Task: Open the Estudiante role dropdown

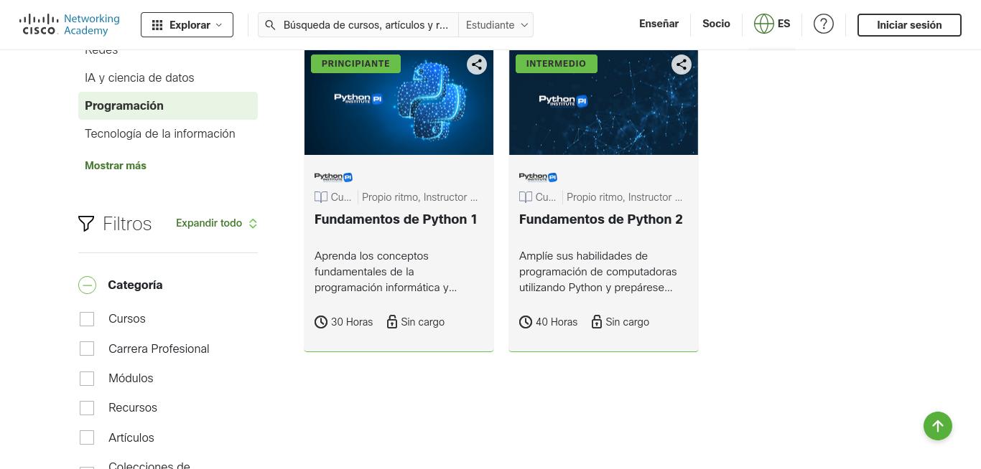Action: pyautogui.click(x=496, y=25)
